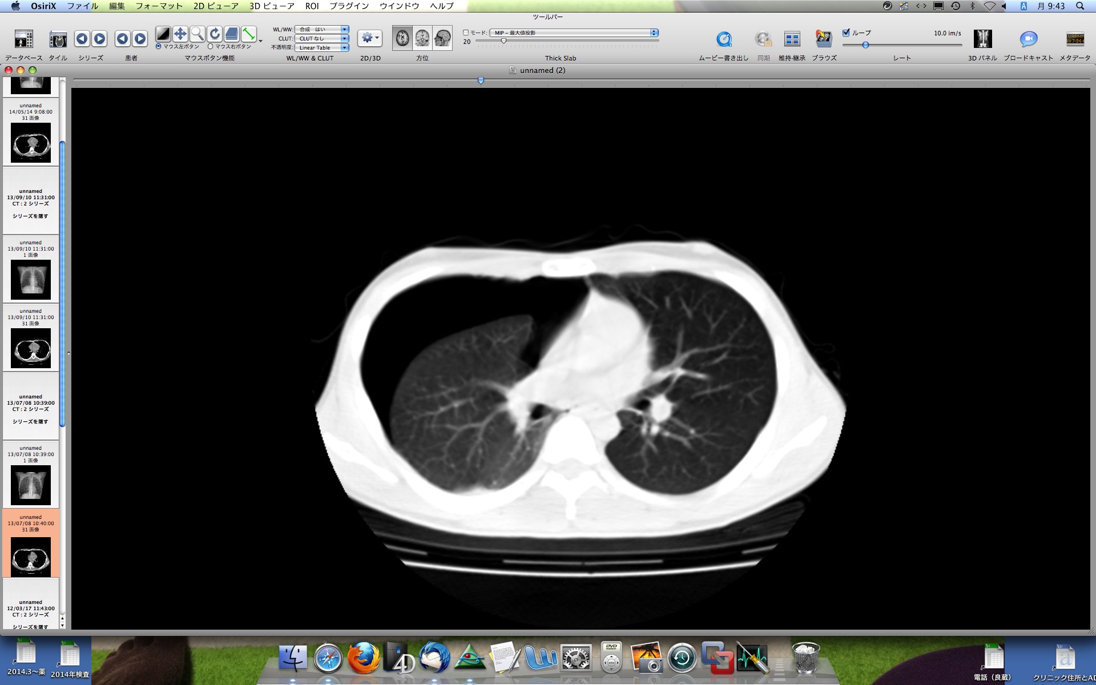Select left mouse button (マウス左ボタン) radio
Screen dimensions: 1096x685
[x=158, y=47]
